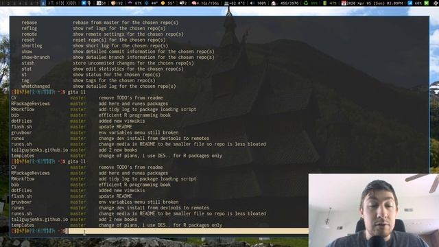439x247 pixels.
Task: Click 'RWorkflow' in second gita listing
Action: pos(23,179)
